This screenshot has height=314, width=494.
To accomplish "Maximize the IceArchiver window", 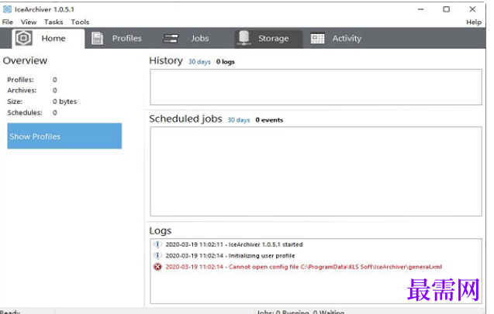I will click(x=446, y=9).
